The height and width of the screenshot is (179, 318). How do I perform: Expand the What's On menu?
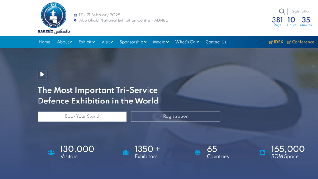(187, 42)
